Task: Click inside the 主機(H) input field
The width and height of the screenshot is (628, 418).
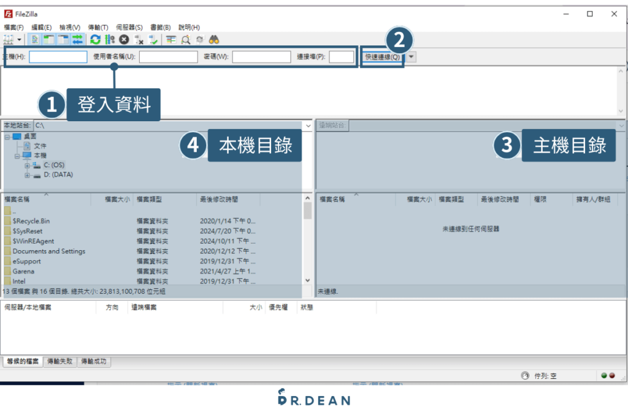Action: click(x=58, y=56)
